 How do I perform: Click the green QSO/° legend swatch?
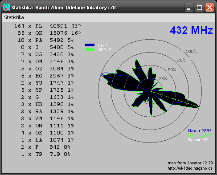90,49
